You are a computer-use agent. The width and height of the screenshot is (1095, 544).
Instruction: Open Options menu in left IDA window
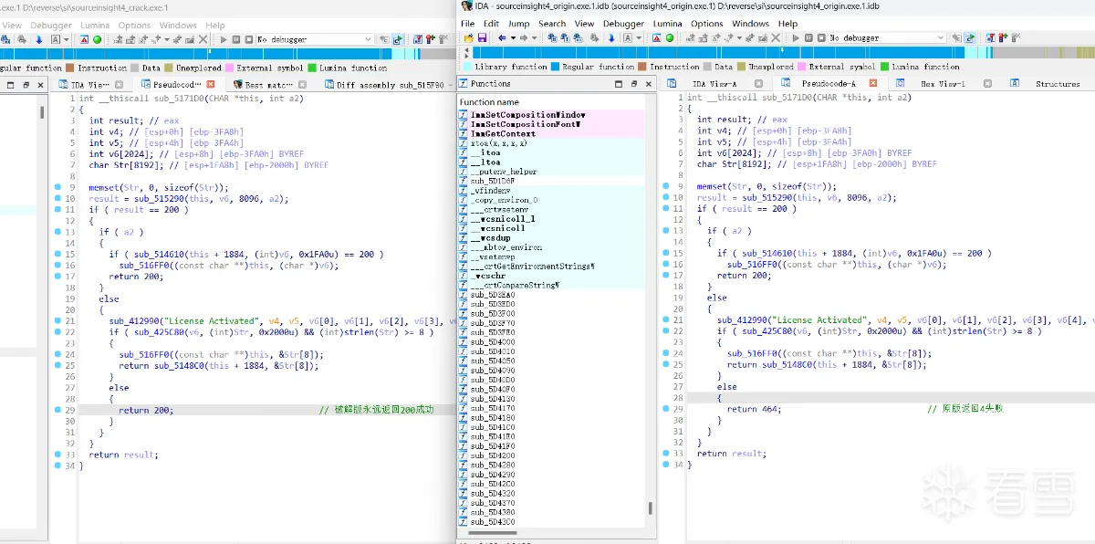coord(134,26)
